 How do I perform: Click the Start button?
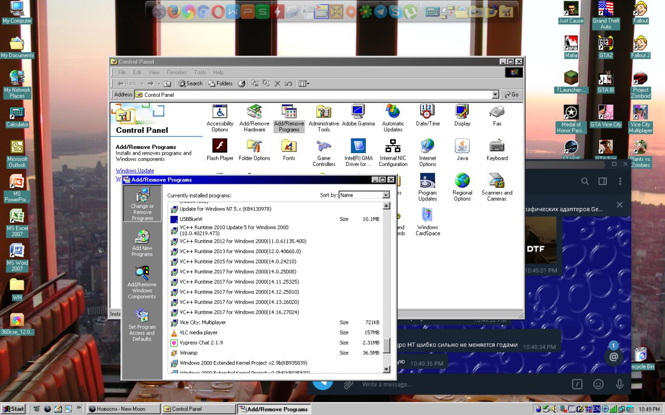click(14, 409)
